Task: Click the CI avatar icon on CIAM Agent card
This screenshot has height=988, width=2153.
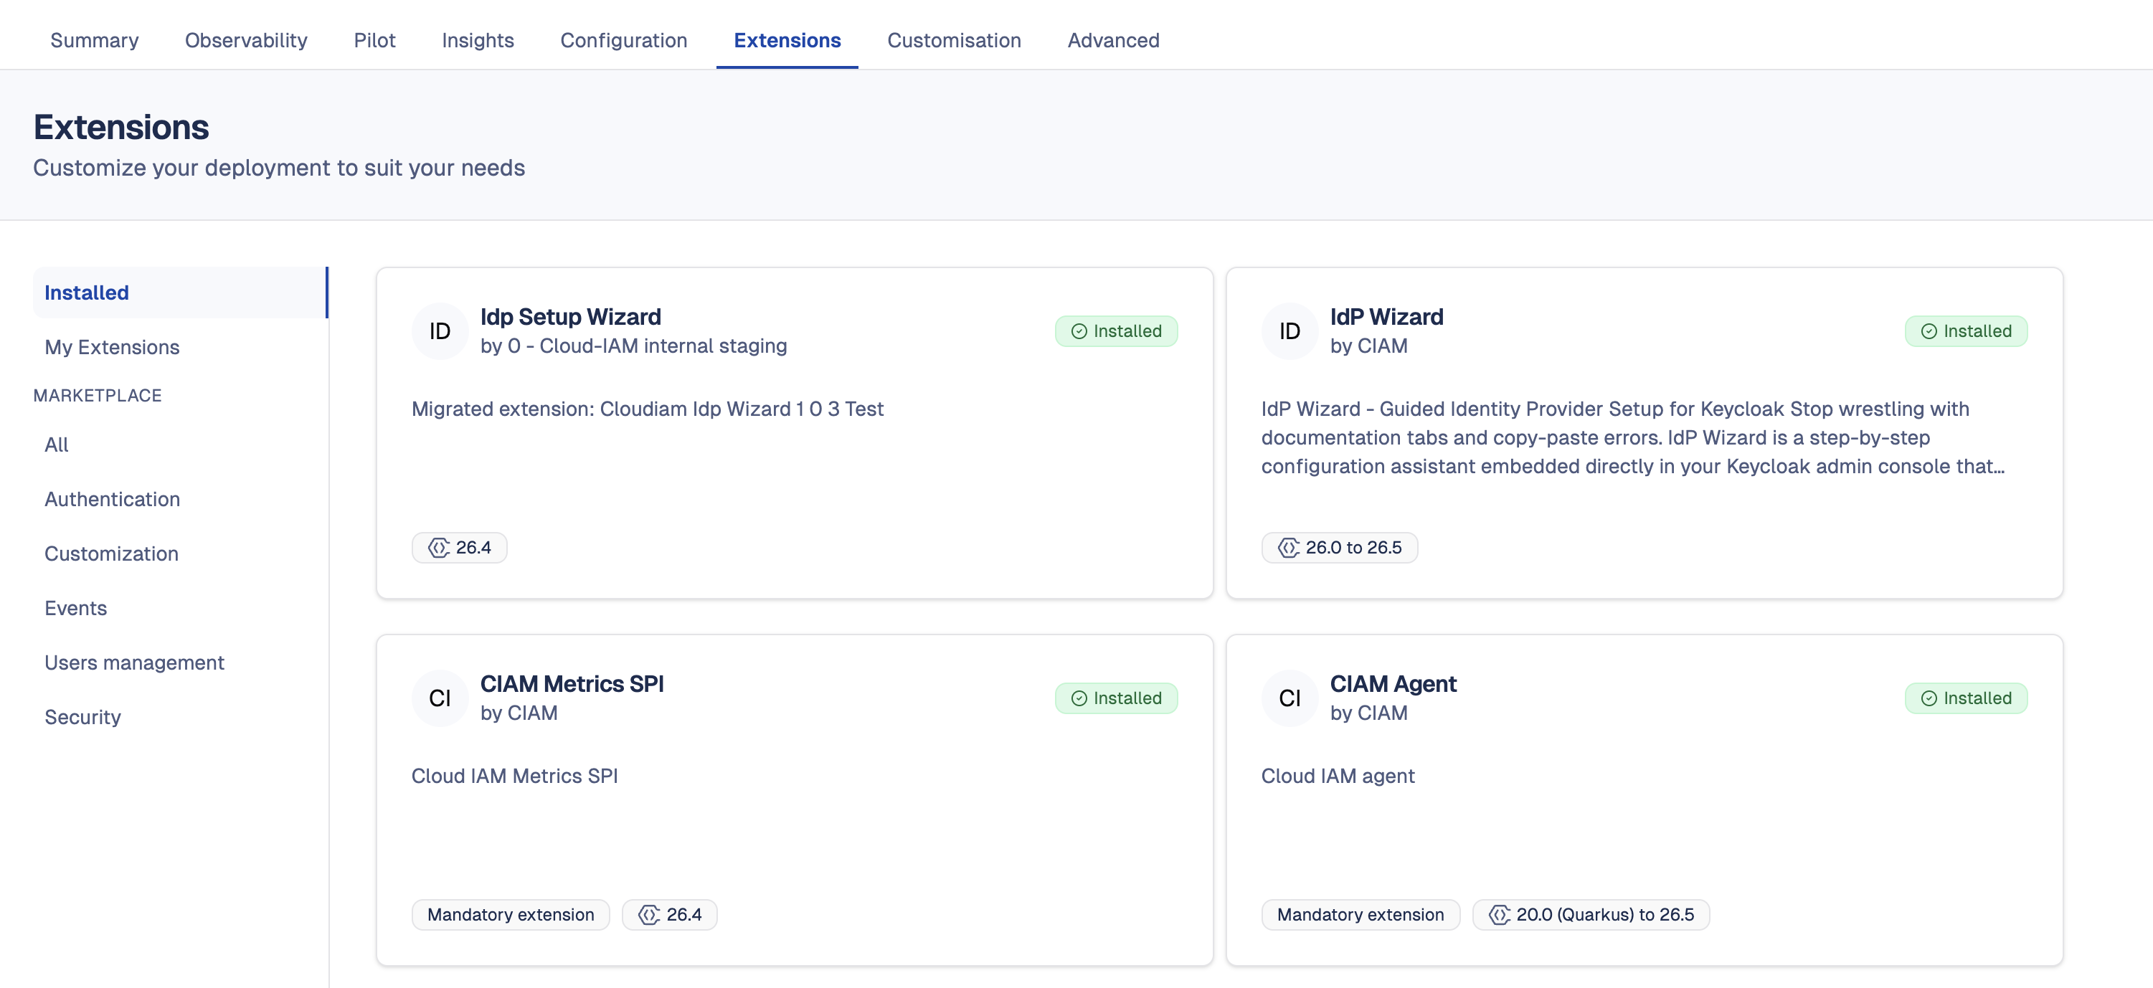Action: click(x=1289, y=698)
